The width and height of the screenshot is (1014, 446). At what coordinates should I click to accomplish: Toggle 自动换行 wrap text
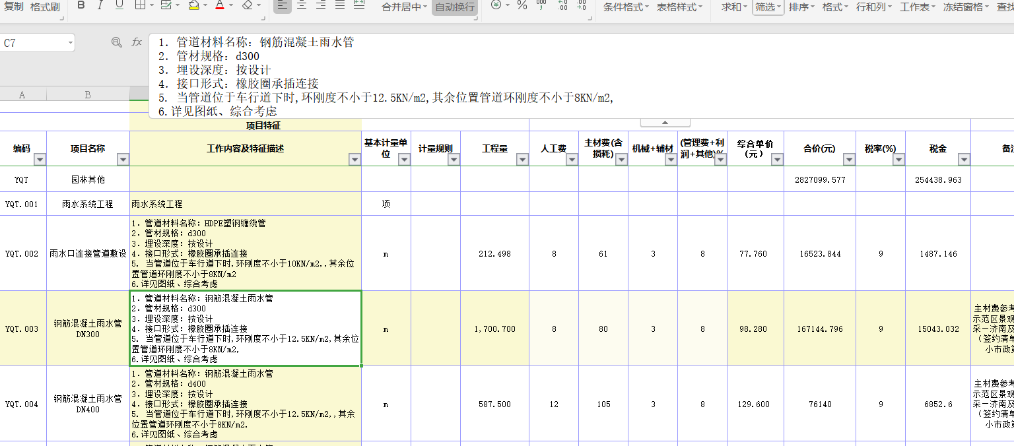pyautogui.click(x=455, y=7)
